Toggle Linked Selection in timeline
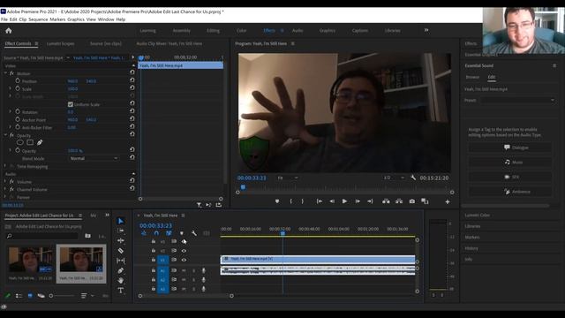This screenshot has width=565, height=318. (x=169, y=233)
